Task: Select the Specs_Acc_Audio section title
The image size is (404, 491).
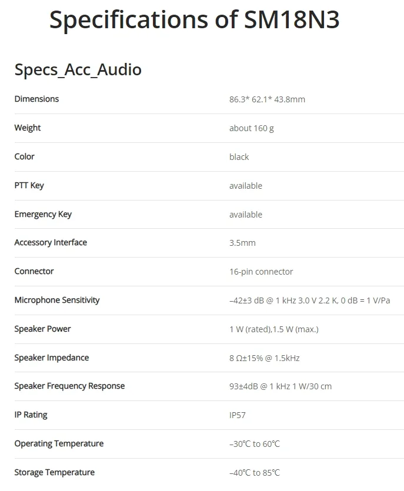Action: point(78,69)
